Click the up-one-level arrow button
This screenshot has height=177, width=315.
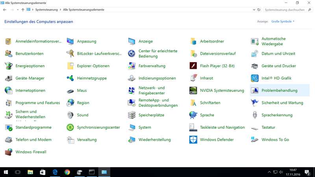[23, 9]
